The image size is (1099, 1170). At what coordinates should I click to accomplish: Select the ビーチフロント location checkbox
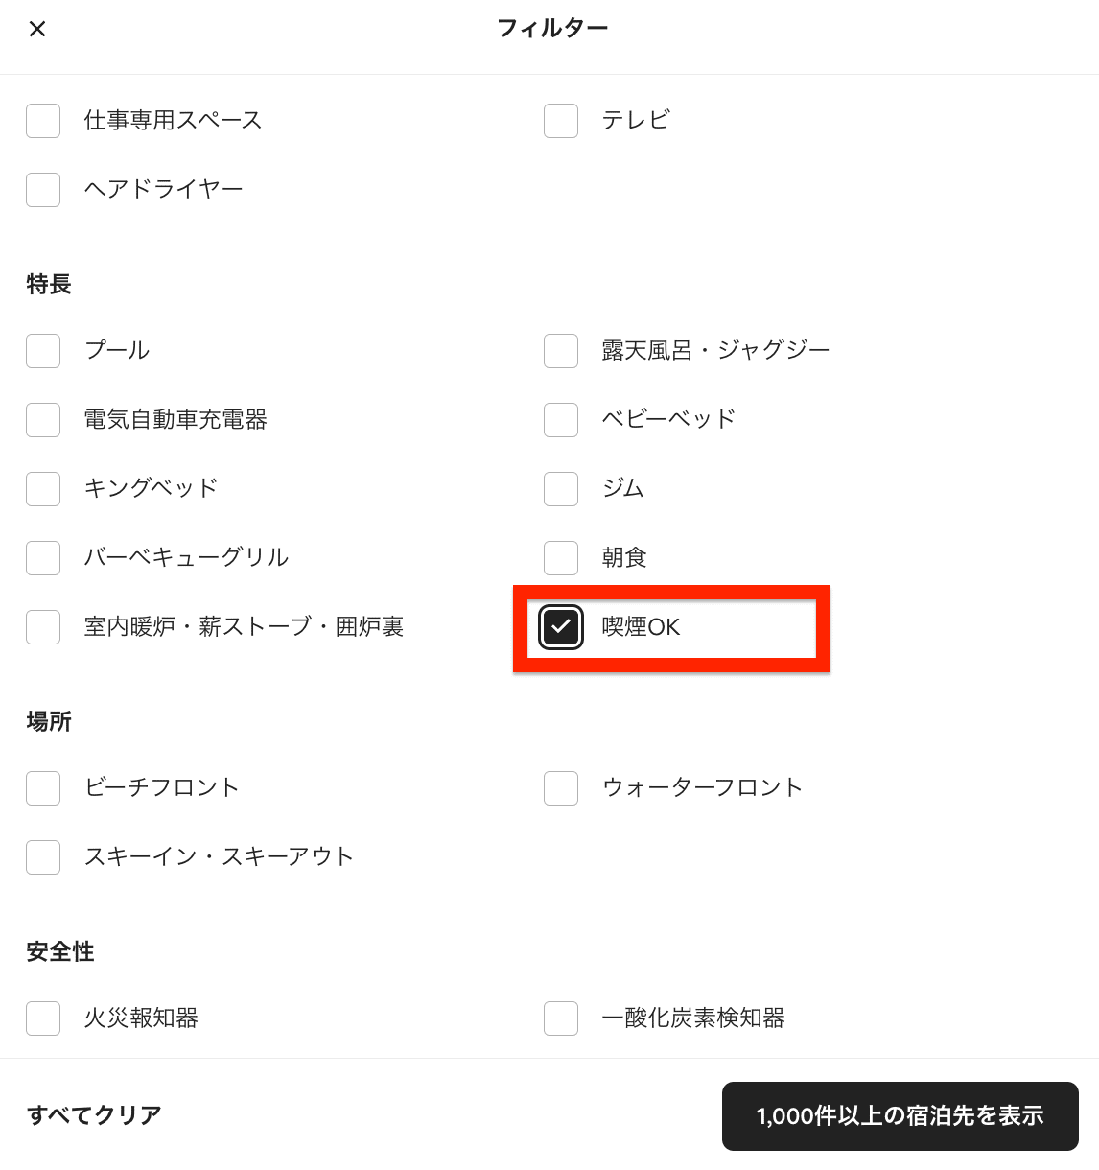pos(43,788)
